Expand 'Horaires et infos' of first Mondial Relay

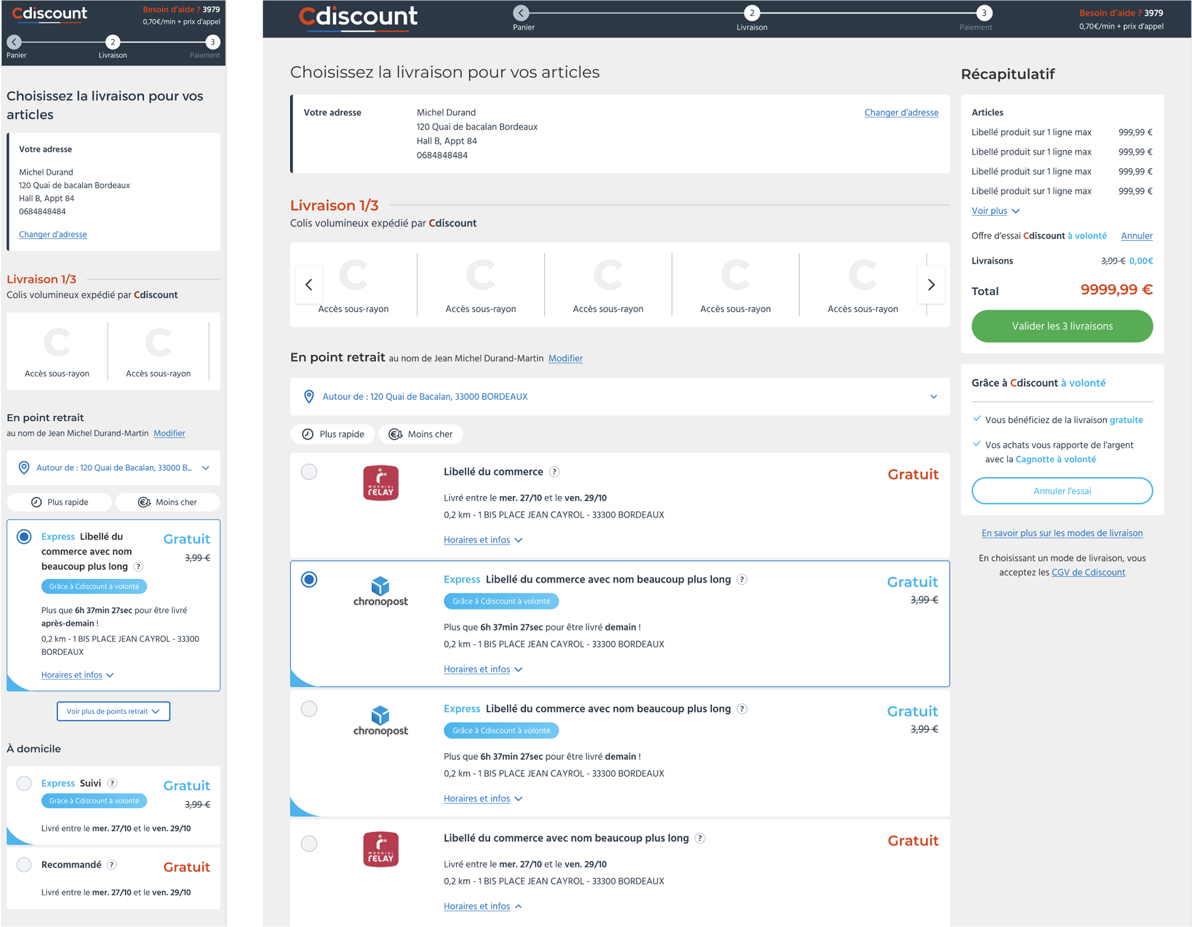(483, 540)
